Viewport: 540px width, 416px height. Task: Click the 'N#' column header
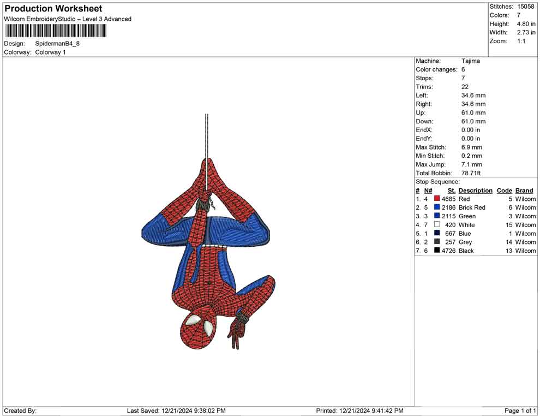pos(428,191)
